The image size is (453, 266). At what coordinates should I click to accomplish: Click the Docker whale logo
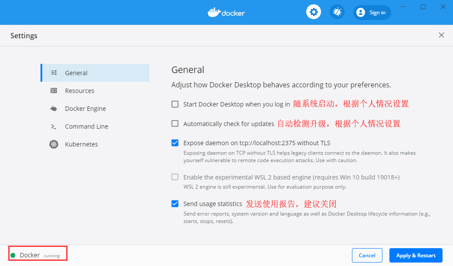click(x=226, y=13)
